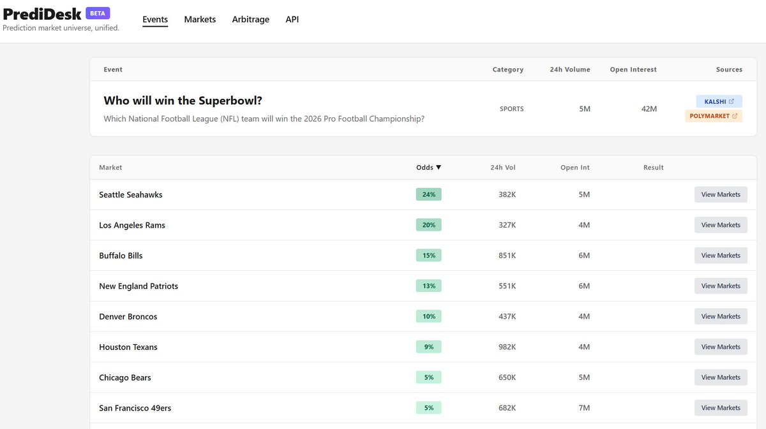Viewport: 766px width, 429px height.
Task: Click the 7M open interest value
Action: (584, 408)
